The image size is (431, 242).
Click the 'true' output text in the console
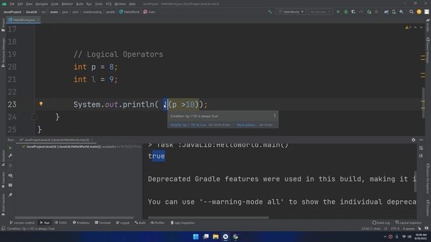point(156,156)
